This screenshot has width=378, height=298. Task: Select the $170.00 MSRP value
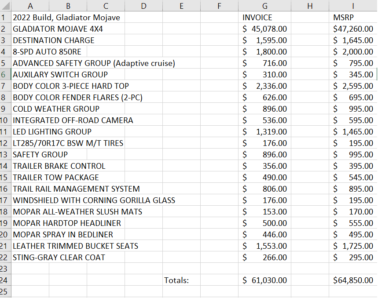click(353, 211)
